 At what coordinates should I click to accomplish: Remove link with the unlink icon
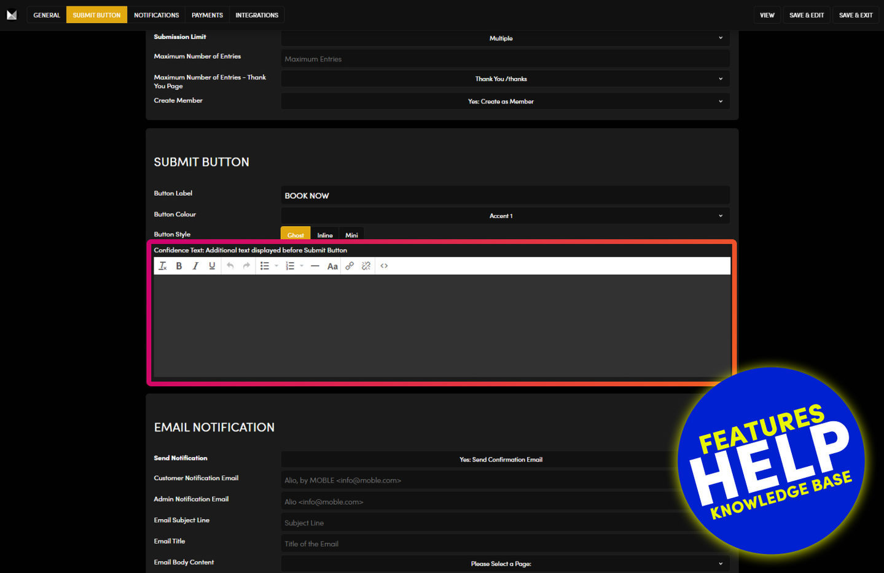click(366, 266)
